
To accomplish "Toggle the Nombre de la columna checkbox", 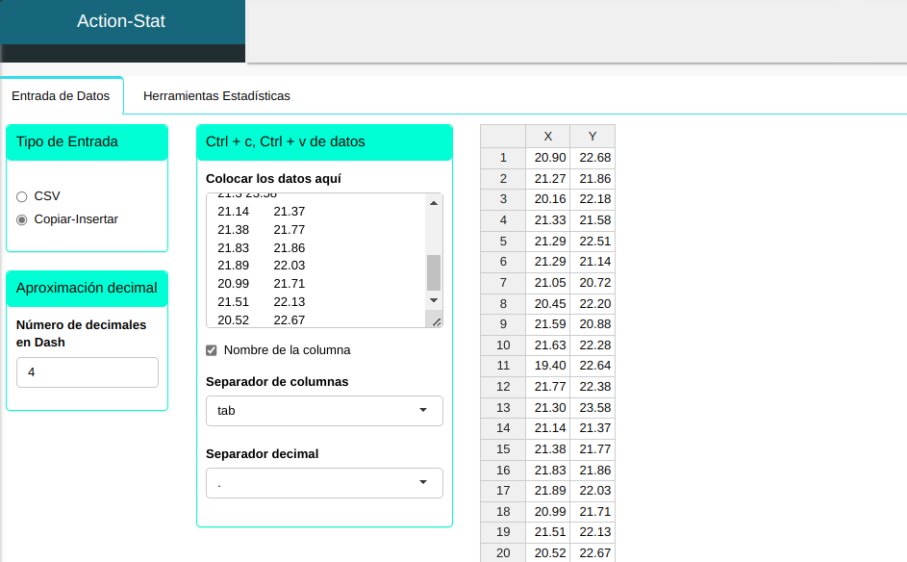I will point(212,350).
